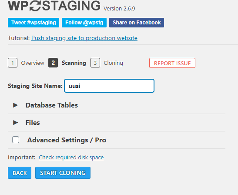Expand the Database Tables triangle arrow
238x195 pixels.
point(16,105)
